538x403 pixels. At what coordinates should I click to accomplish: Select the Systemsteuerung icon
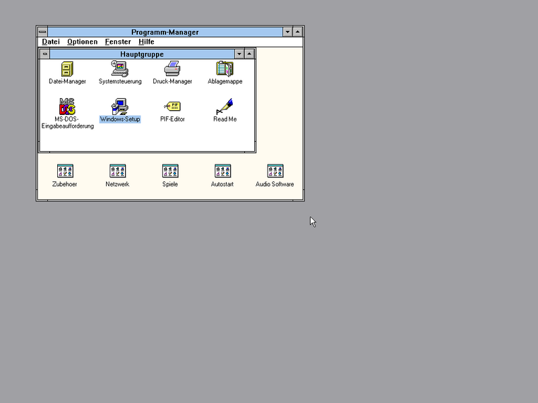pyautogui.click(x=120, y=69)
